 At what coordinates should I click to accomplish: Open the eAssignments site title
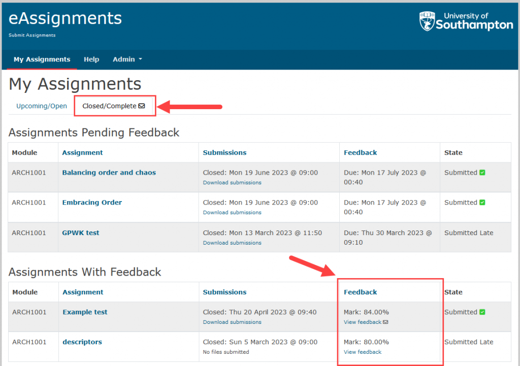[65, 18]
